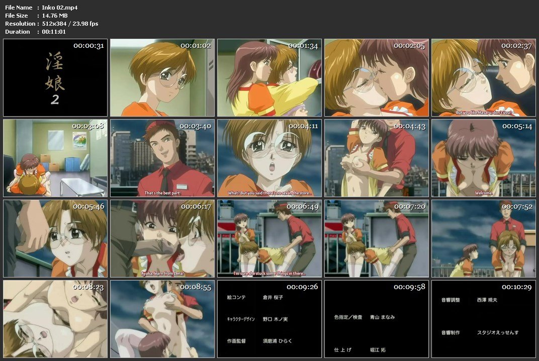Open the frame thumbnail at 00:04:43
Screen dimensions: 539x361
(377, 158)
